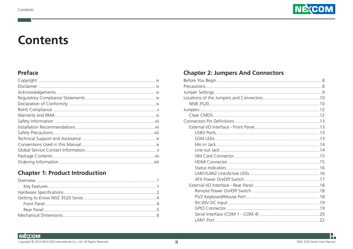Viewport: 353px width, 249px height.
Task: Open the Clear CMOS entry
Action: 257,115
